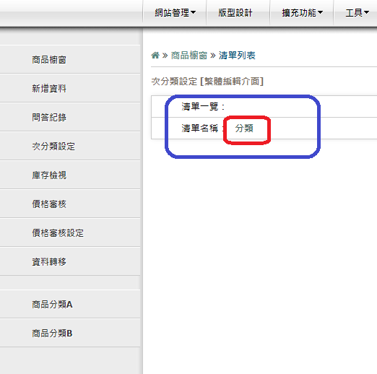
Task: Open 資料轉移 in the sidebar
Action: (70, 262)
